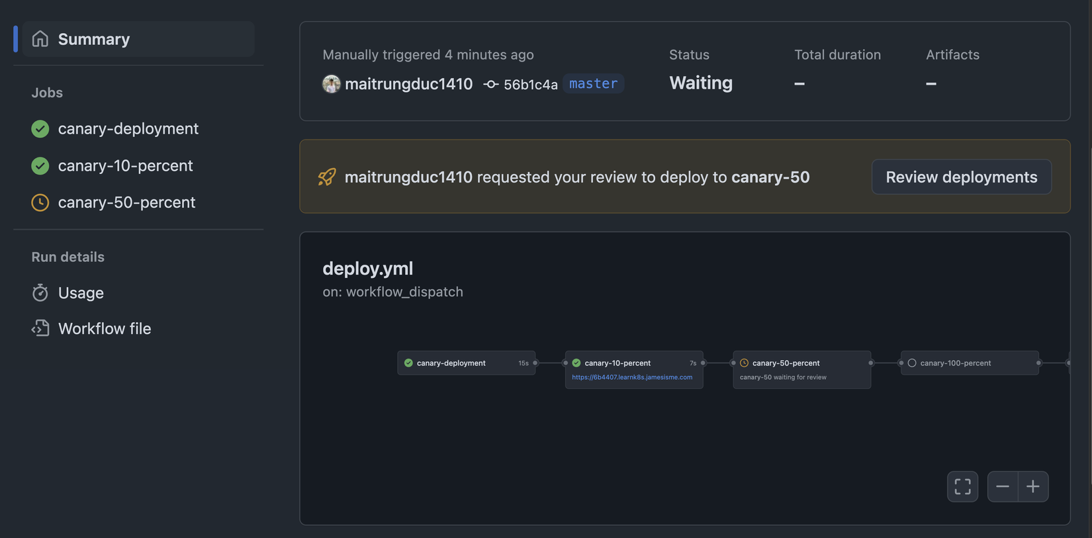Click the 15s duration on canary-deployment node

(x=523, y=363)
